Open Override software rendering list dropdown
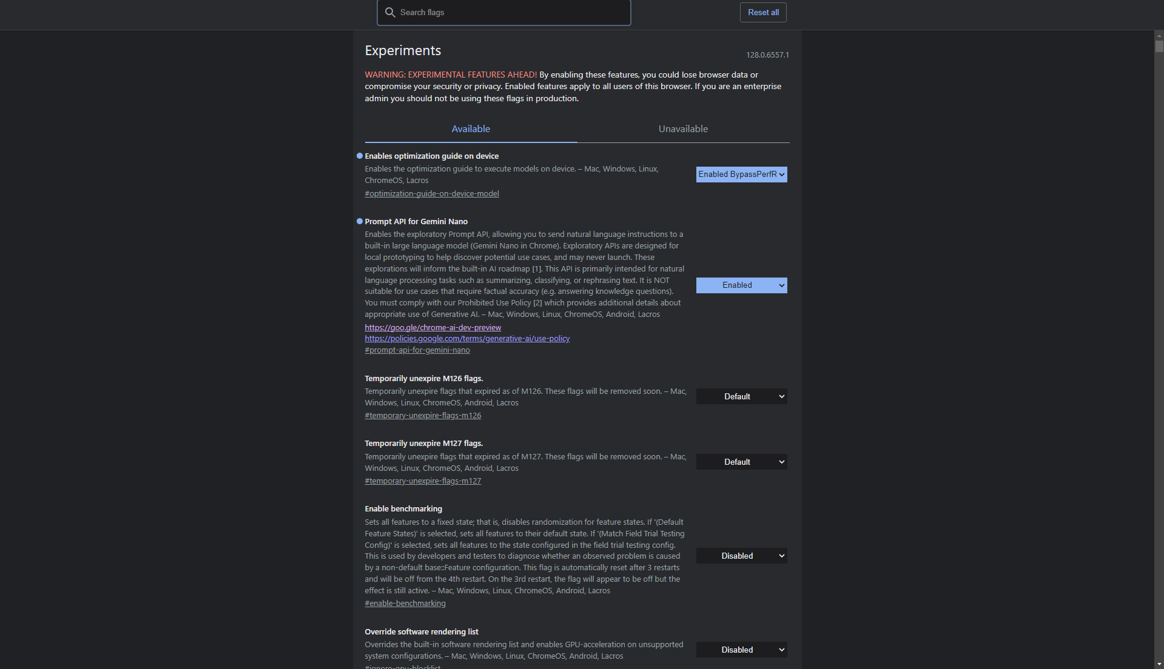 [741, 650]
